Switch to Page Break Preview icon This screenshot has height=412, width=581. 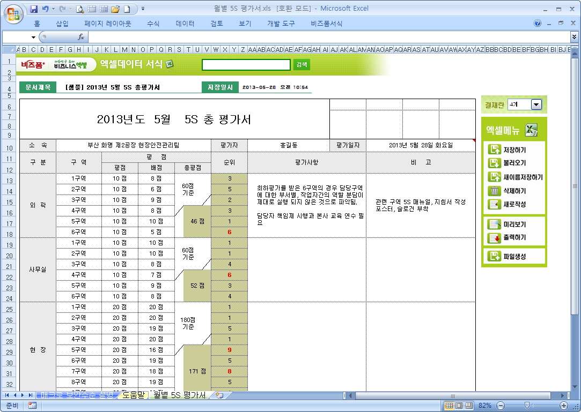click(x=469, y=406)
